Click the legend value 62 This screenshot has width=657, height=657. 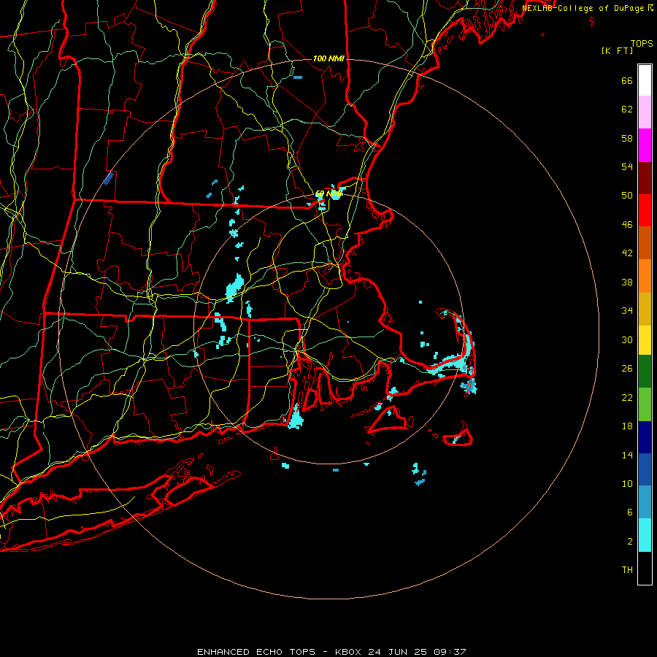pyautogui.click(x=627, y=109)
